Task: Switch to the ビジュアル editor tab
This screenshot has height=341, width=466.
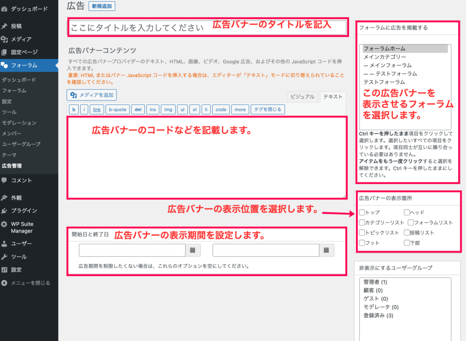Action: click(x=303, y=97)
